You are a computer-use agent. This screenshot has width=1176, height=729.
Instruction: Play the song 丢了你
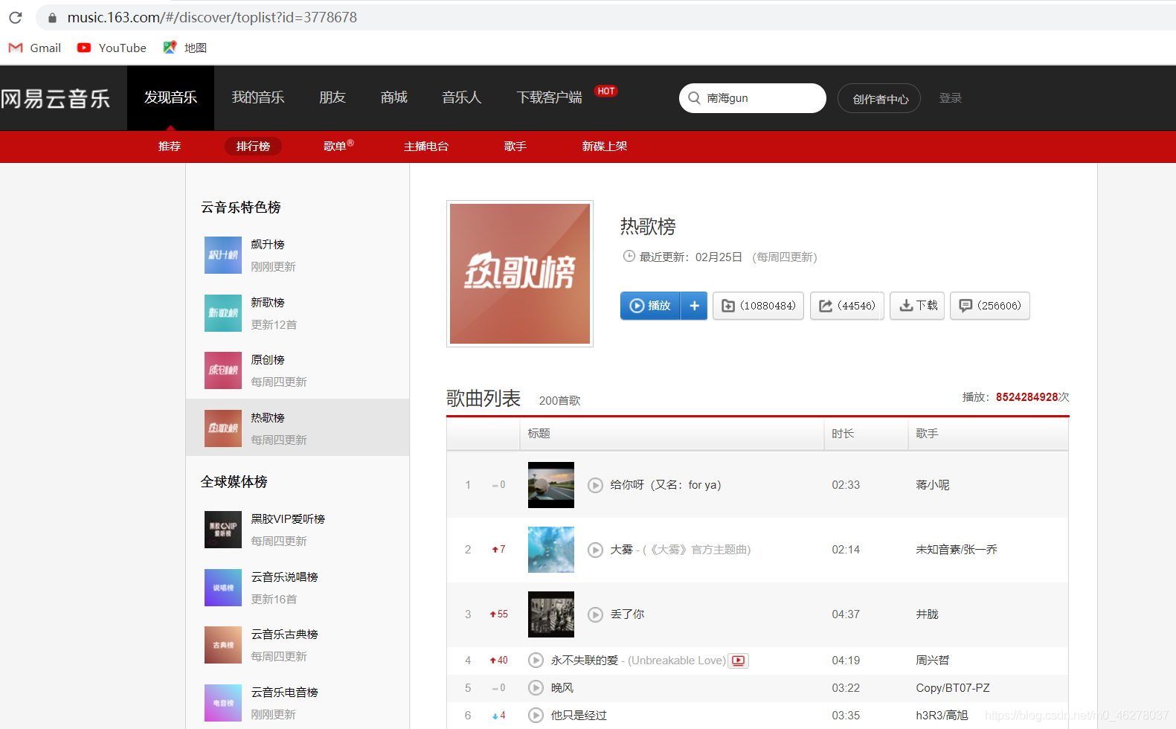point(595,614)
